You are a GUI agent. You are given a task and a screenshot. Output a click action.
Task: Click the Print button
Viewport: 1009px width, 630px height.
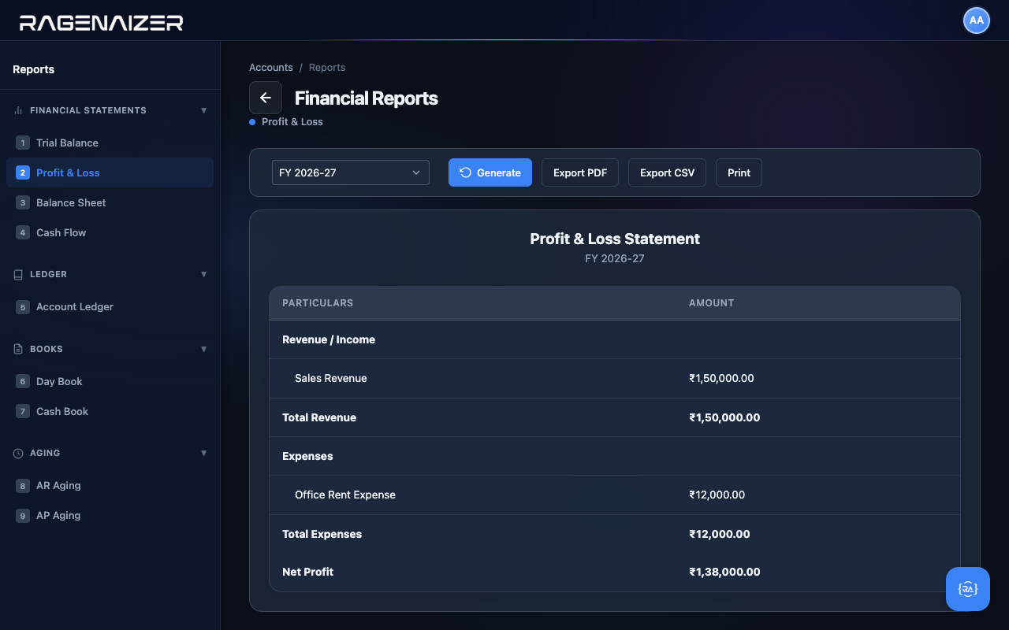739,172
